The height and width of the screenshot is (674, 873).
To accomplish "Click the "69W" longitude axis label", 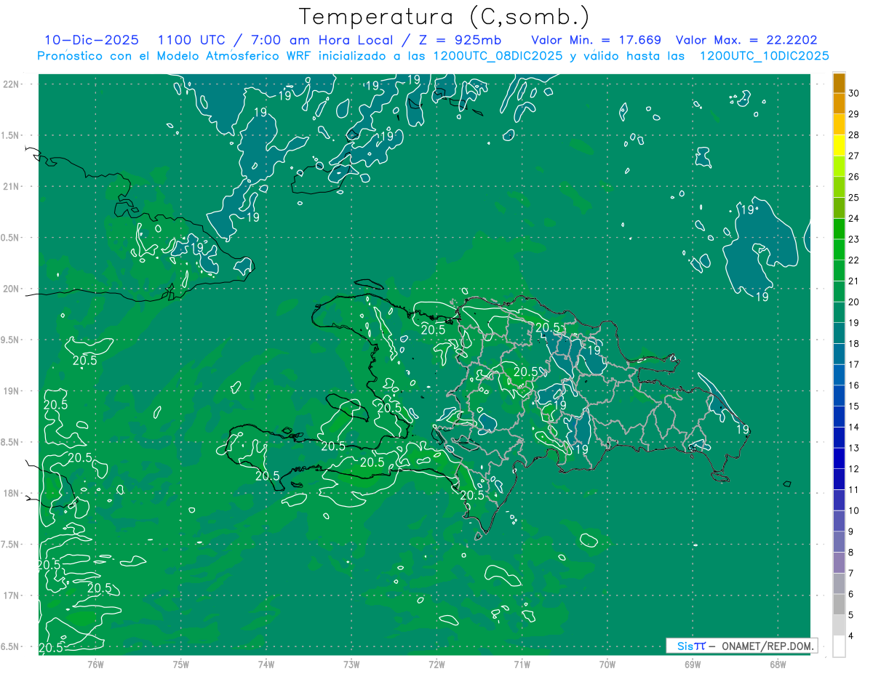I will 693,665.
